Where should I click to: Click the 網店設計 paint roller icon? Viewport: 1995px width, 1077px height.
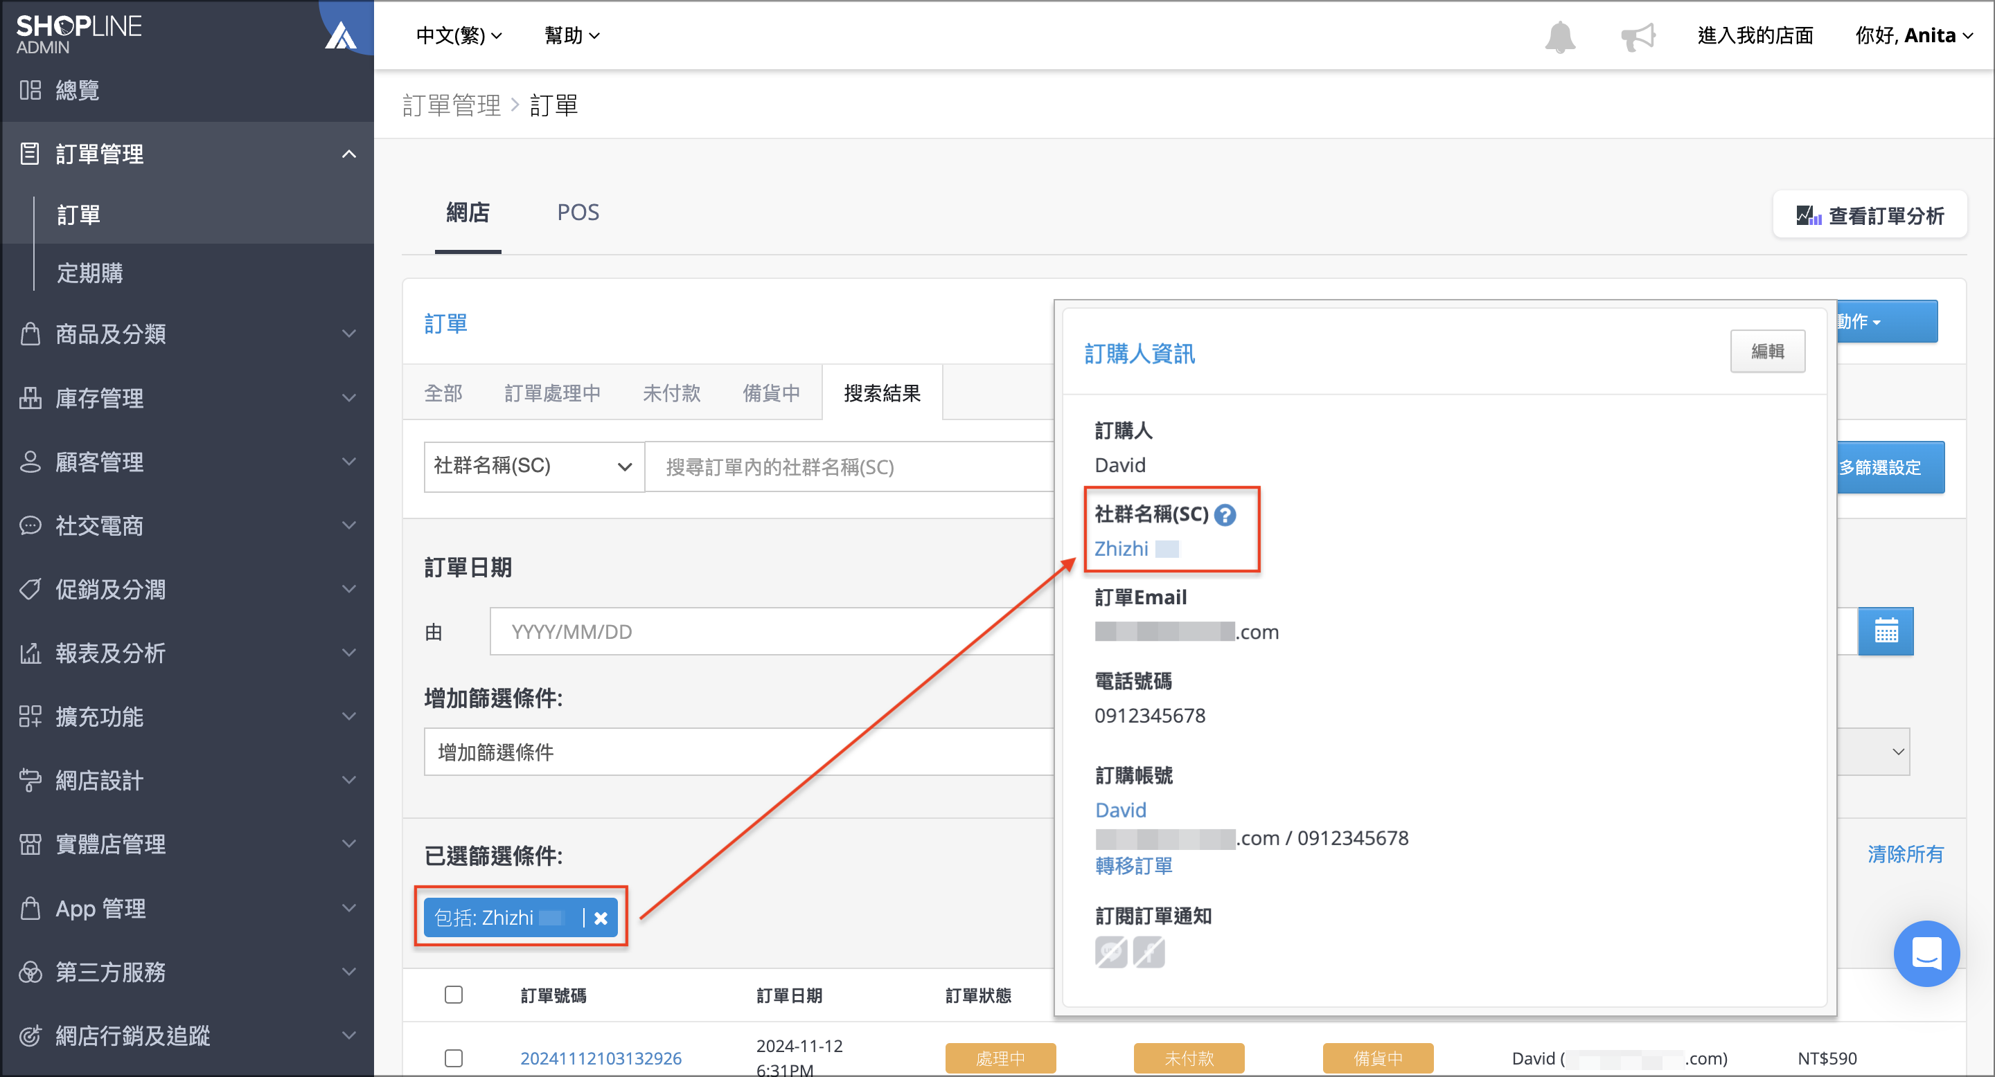(x=30, y=780)
